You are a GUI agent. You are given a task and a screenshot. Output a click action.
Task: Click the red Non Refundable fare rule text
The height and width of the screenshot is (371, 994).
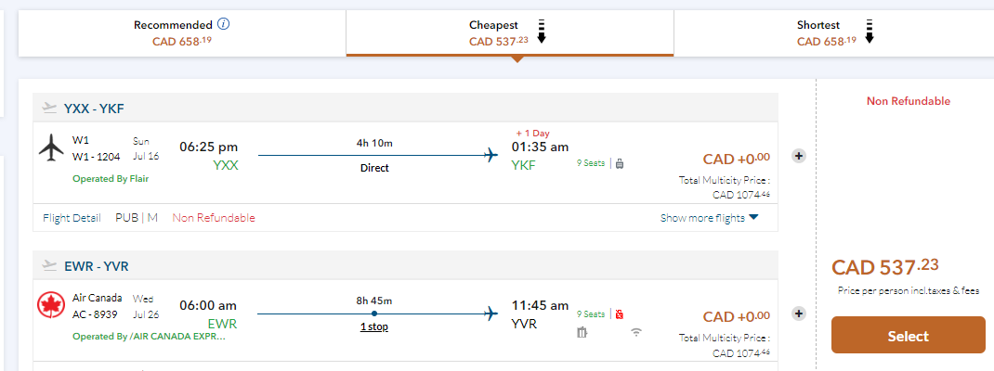point(213,218)
